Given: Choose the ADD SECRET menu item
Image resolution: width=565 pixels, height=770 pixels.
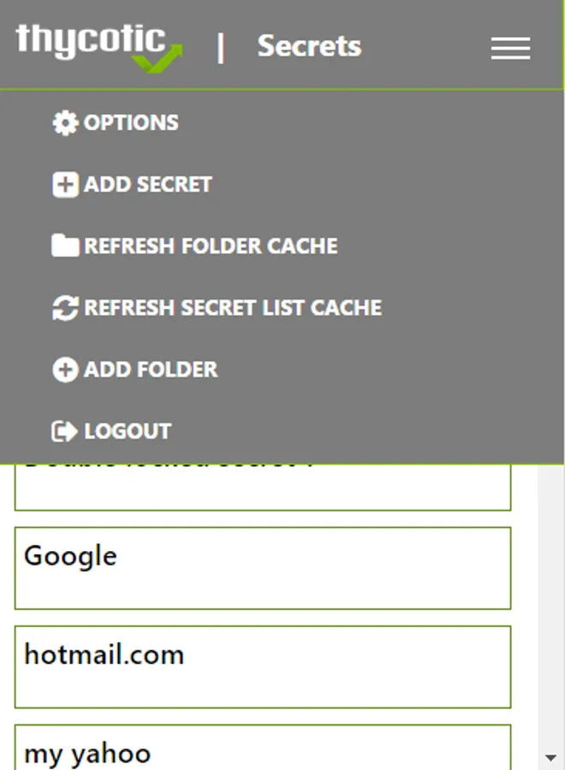Looking at the screenshot, I should 147,185.
